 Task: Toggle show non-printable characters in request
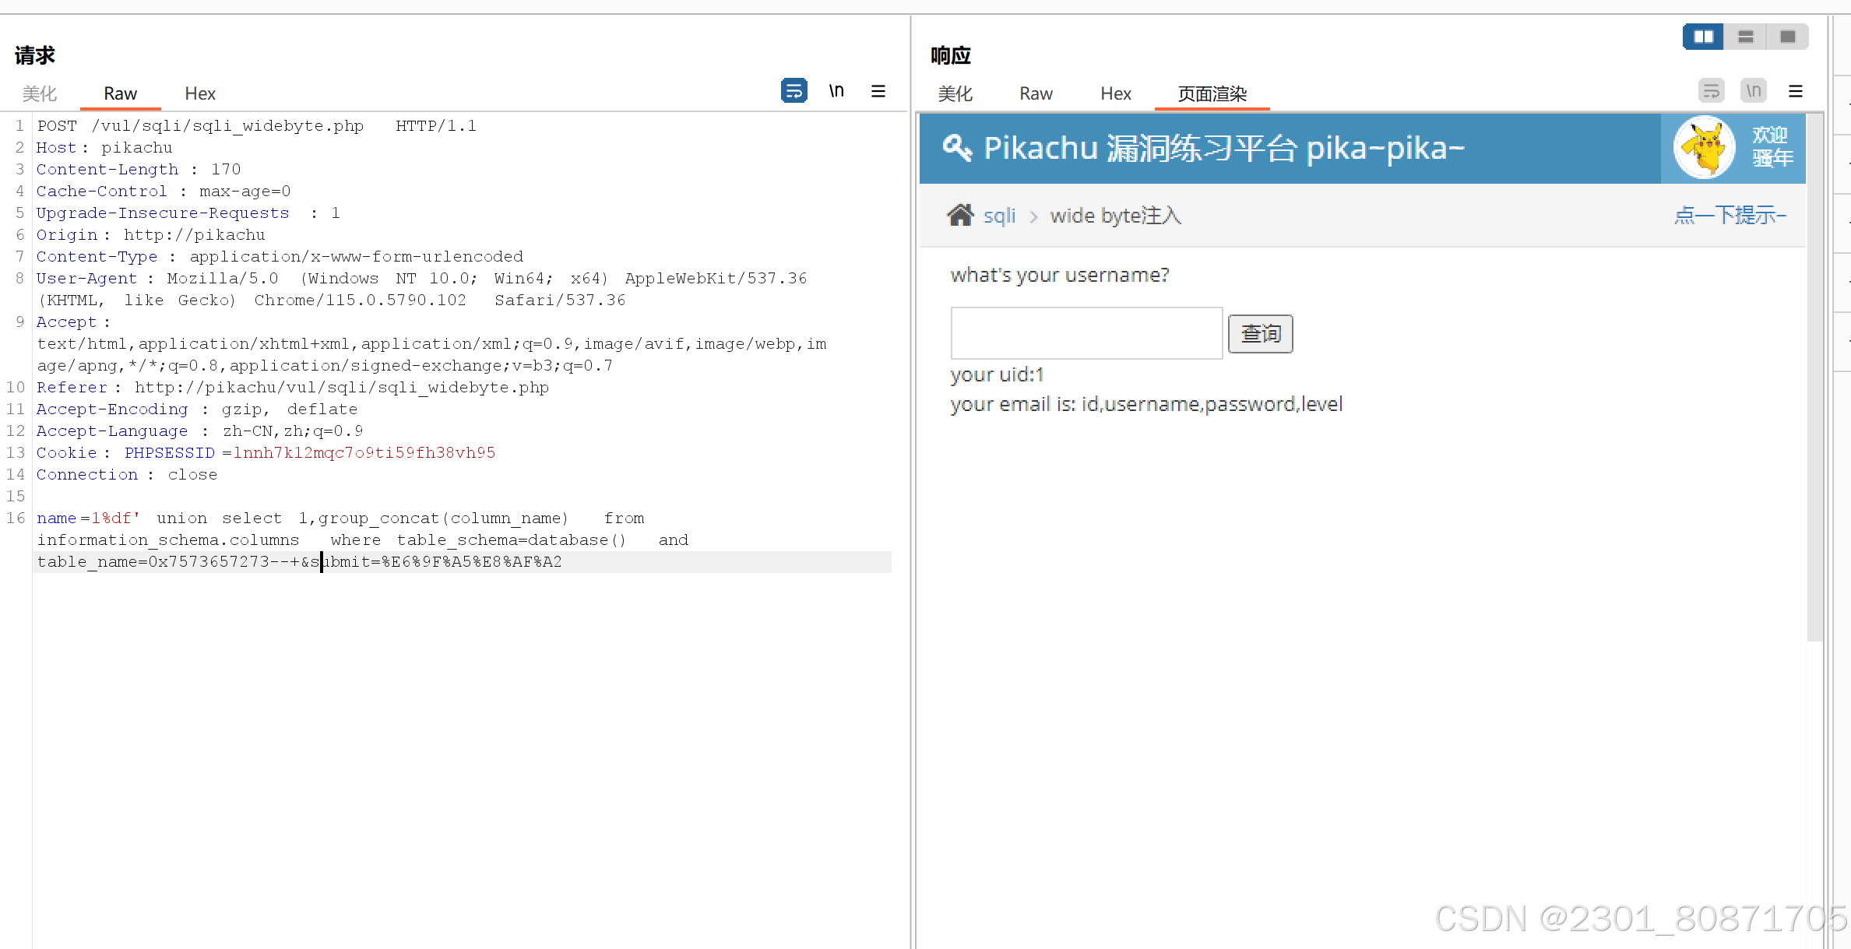click(x=836, y=91)
